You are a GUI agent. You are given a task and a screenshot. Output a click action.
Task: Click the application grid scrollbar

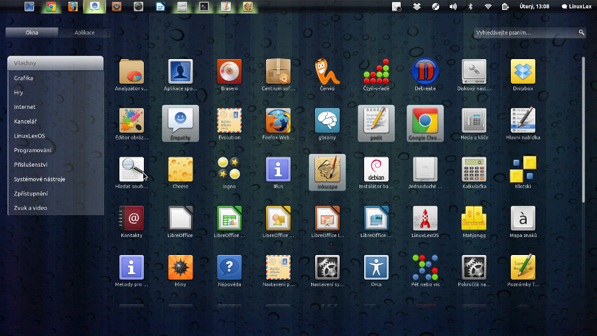pyautogui.click(x=583, y=129)
